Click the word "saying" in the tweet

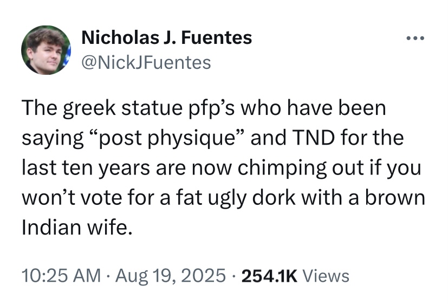click(x=51, y=138)
